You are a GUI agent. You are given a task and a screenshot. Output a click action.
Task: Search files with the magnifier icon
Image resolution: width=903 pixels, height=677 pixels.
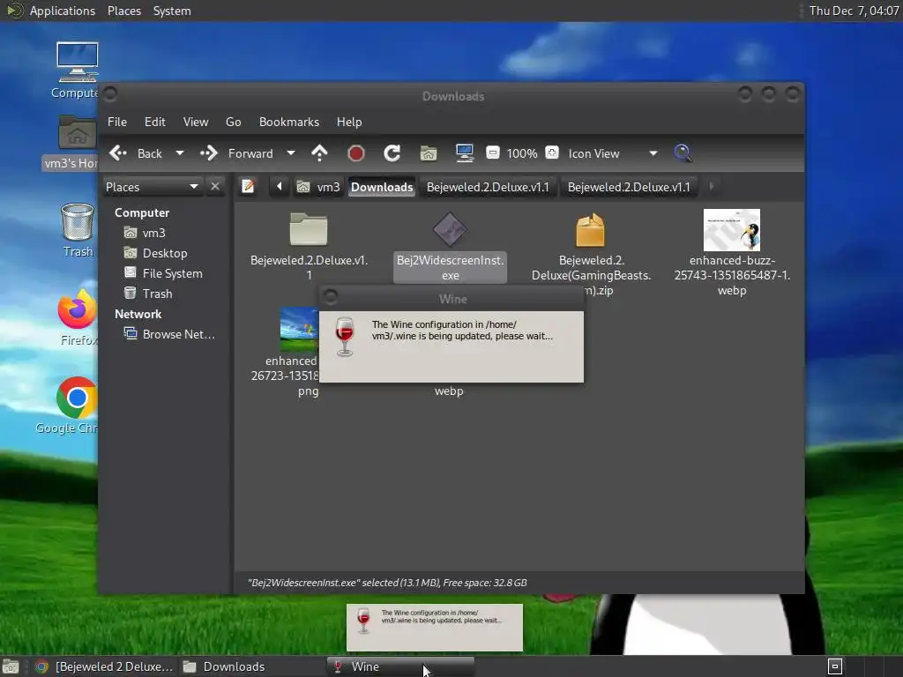(x=683, y=153)
